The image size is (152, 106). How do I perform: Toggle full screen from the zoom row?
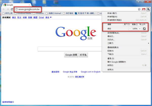pos(144,29)
